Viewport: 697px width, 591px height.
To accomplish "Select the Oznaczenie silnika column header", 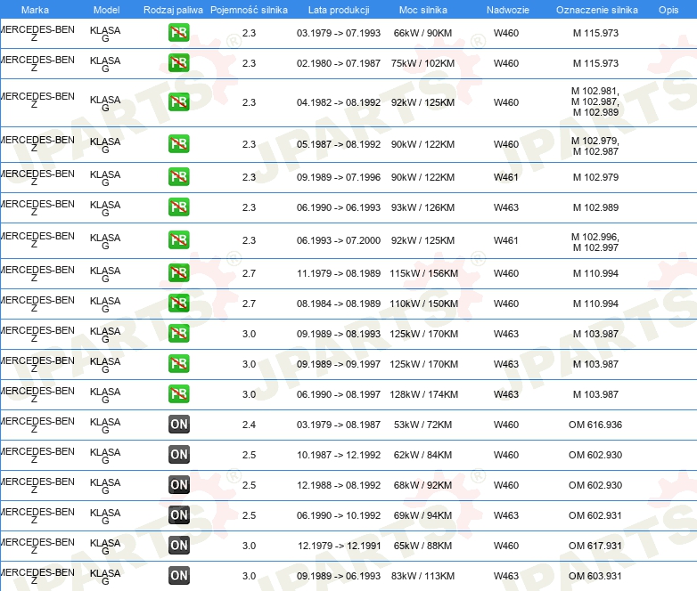I will tap(595, 10).
